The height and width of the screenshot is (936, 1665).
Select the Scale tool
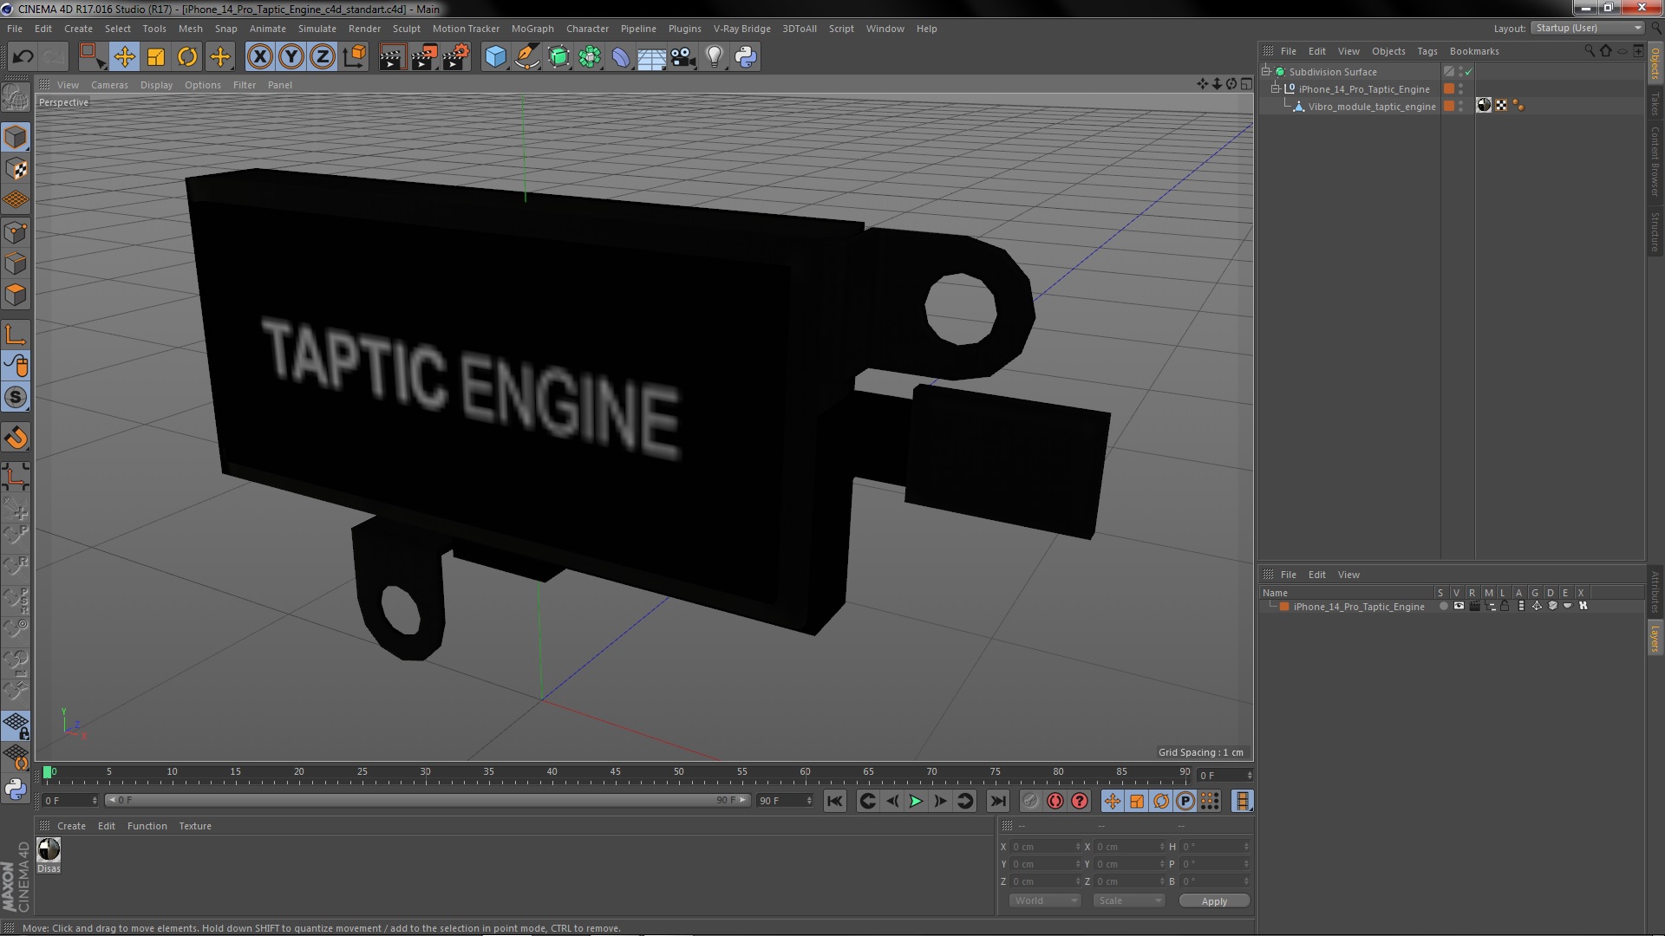[156, 57]
